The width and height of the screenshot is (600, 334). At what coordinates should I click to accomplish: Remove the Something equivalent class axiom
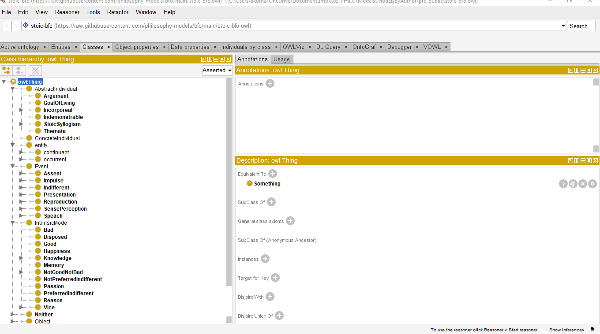coord(583,184)
